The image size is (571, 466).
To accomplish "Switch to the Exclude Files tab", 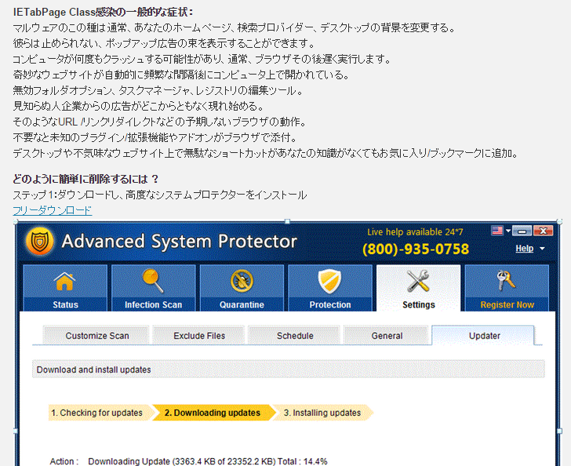I will point(199,335).
